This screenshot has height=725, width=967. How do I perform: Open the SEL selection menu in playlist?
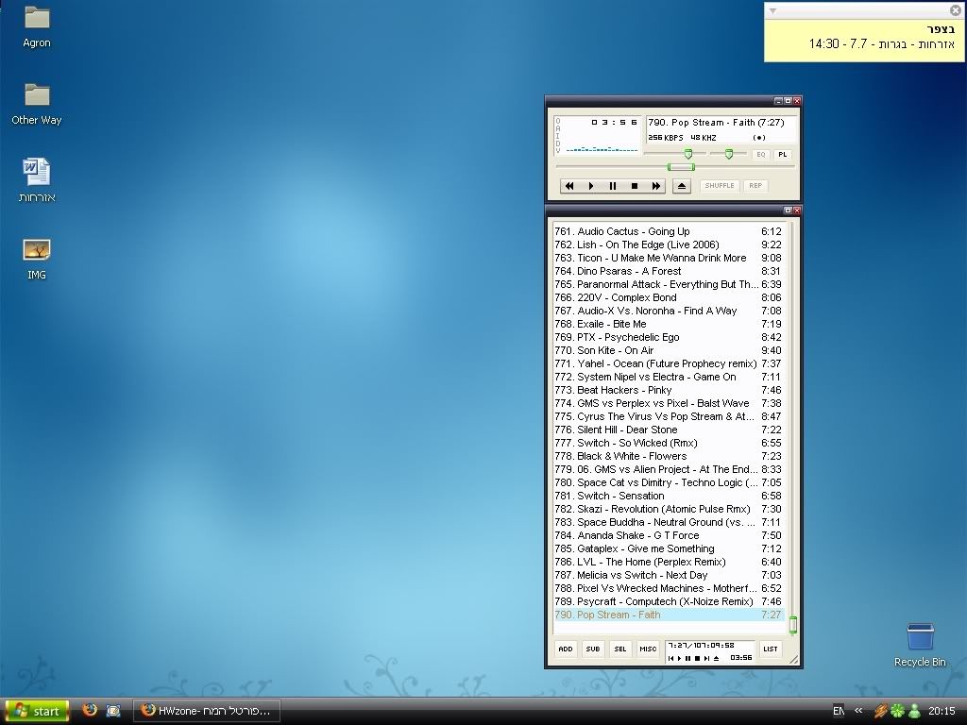[x=620, y=649]
